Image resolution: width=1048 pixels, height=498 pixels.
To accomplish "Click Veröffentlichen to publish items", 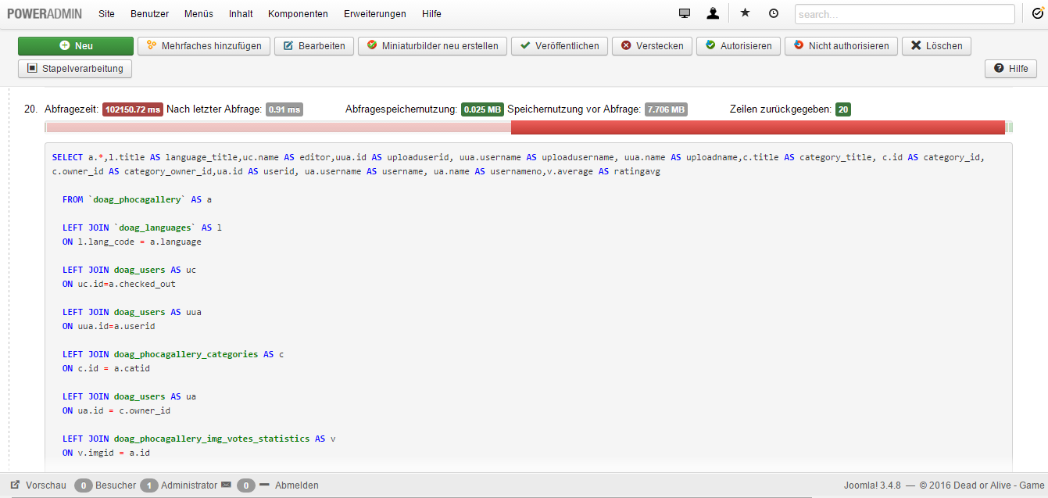I will [560, 46].
